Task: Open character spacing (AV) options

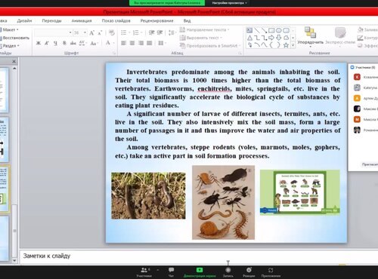Action: tap(82, 43)
